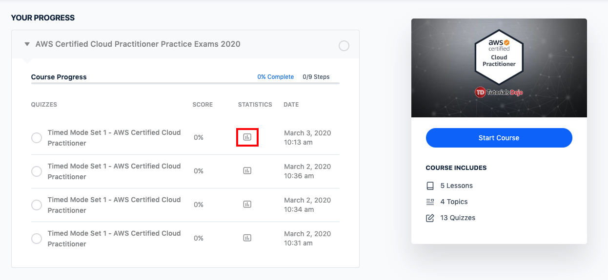Image resolution: width=608 pixels, height=280 pixels.
Task: Open statistics for March 2, 10:34 am quiz
Action: [x=247, y=205]
